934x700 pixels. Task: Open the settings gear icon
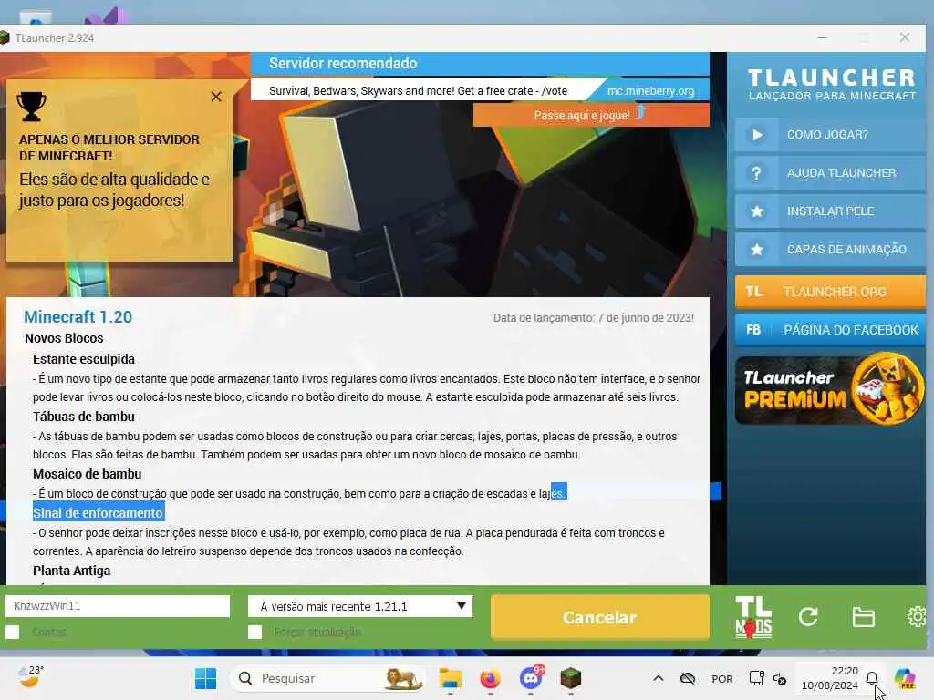[917, 617]
